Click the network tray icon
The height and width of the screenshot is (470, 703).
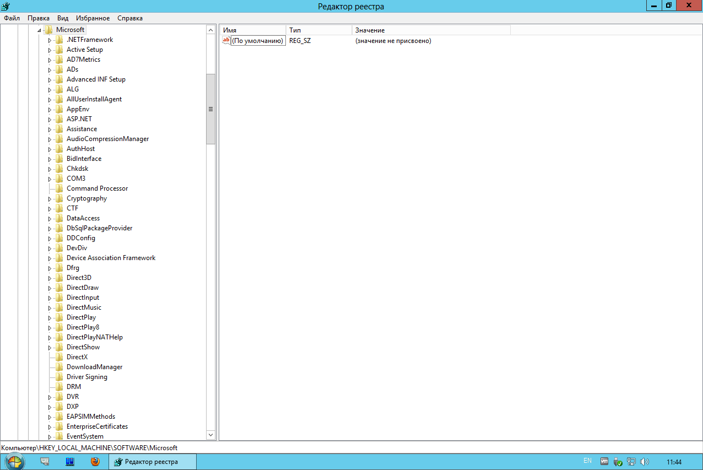[x=631, y=462]
